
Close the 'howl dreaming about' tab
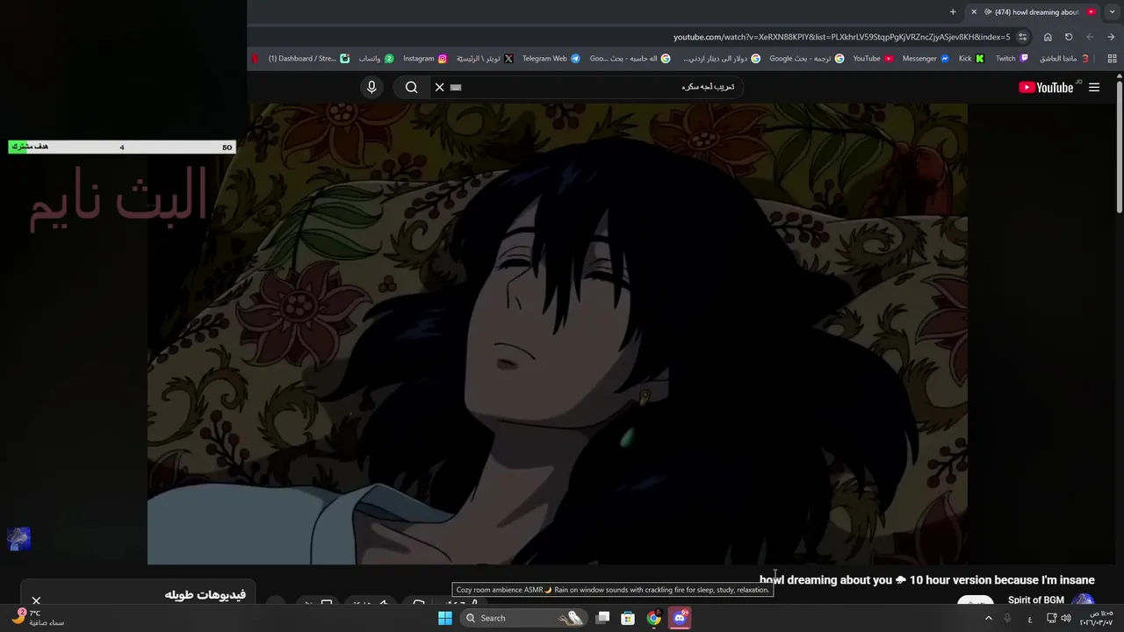click(974, 11)
